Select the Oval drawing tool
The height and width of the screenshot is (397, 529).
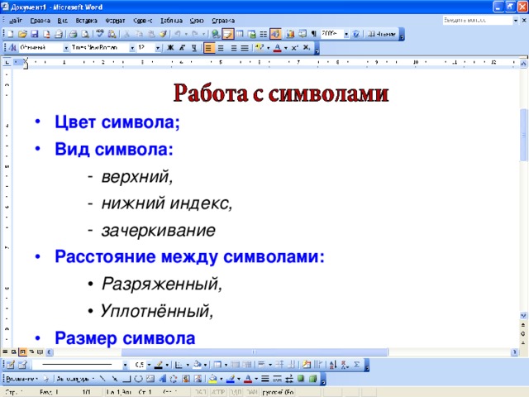[138, 379]
